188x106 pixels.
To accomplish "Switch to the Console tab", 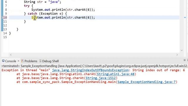I will (11, 61).
